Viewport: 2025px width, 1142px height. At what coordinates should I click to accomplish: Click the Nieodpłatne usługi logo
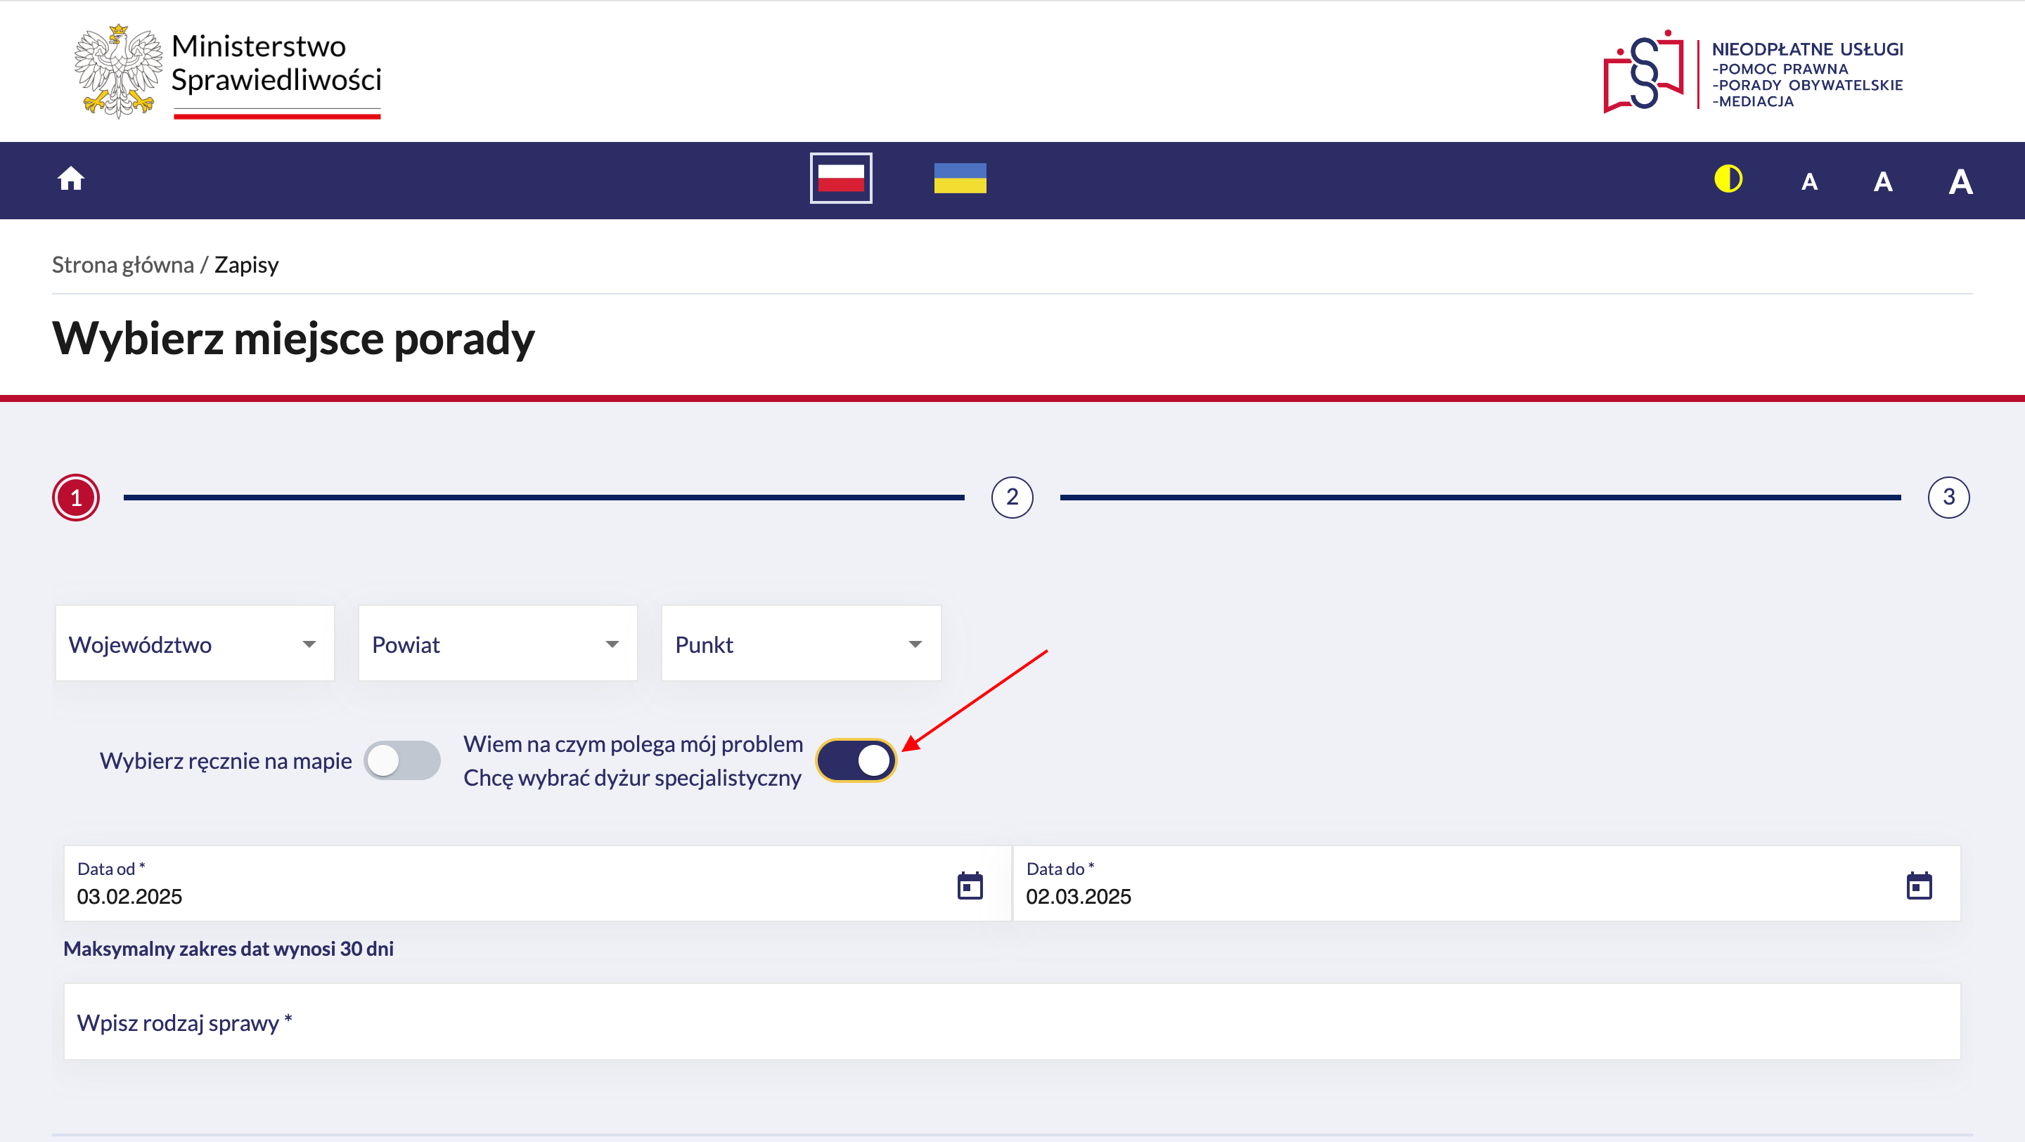[1753, 72]
